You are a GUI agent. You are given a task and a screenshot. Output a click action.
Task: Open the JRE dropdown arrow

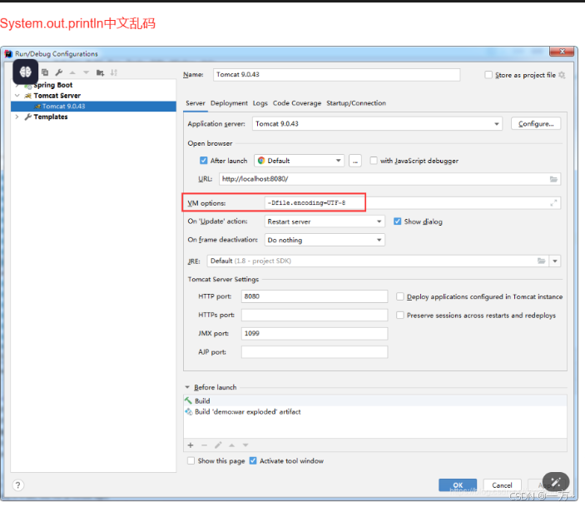tap(555, 261)
